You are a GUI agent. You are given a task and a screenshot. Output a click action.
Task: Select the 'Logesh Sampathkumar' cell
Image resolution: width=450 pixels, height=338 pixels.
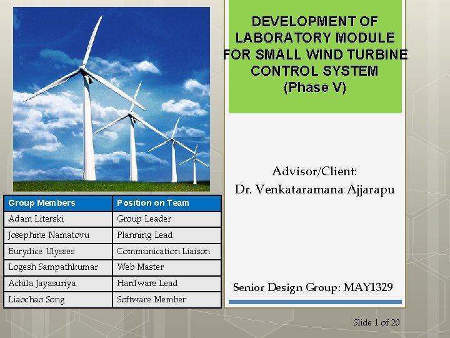point(58,268)
